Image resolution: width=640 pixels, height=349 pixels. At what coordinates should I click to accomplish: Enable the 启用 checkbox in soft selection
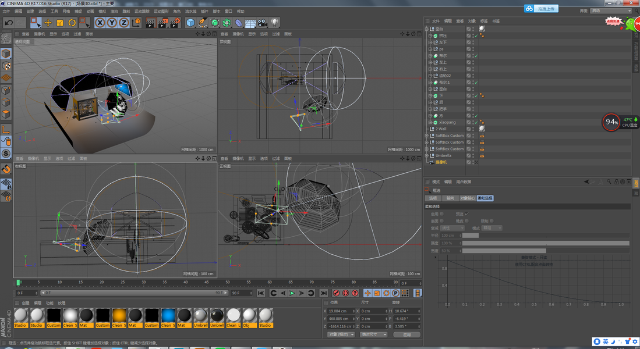pos(442,214)
